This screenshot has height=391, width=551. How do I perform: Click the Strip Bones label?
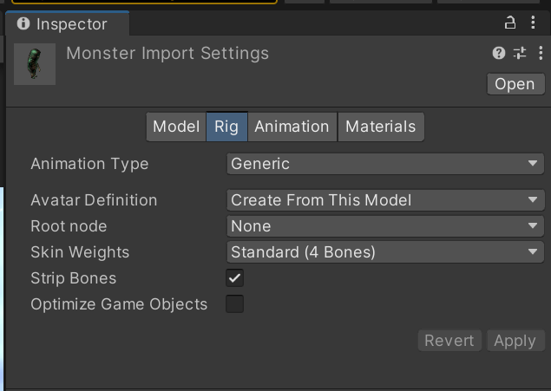point(74,278)
